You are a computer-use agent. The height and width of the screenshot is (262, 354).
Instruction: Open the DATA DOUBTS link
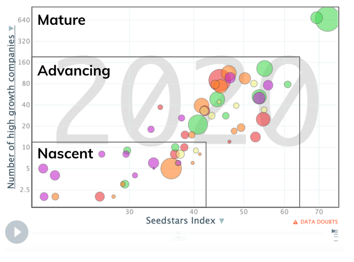click(x=319, y=222)
